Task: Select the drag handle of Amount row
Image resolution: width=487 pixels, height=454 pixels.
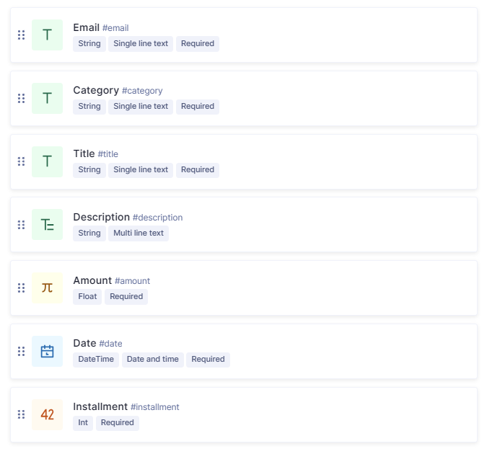Action: (x=21, y=288)
